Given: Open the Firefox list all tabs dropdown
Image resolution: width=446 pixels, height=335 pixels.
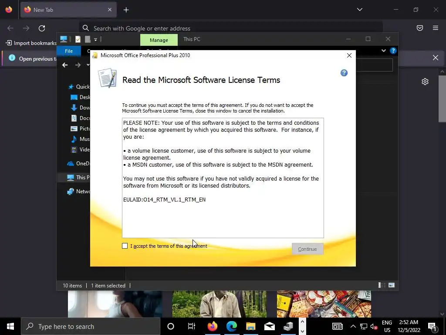Looking at the screenshot, I should point(360,10).
